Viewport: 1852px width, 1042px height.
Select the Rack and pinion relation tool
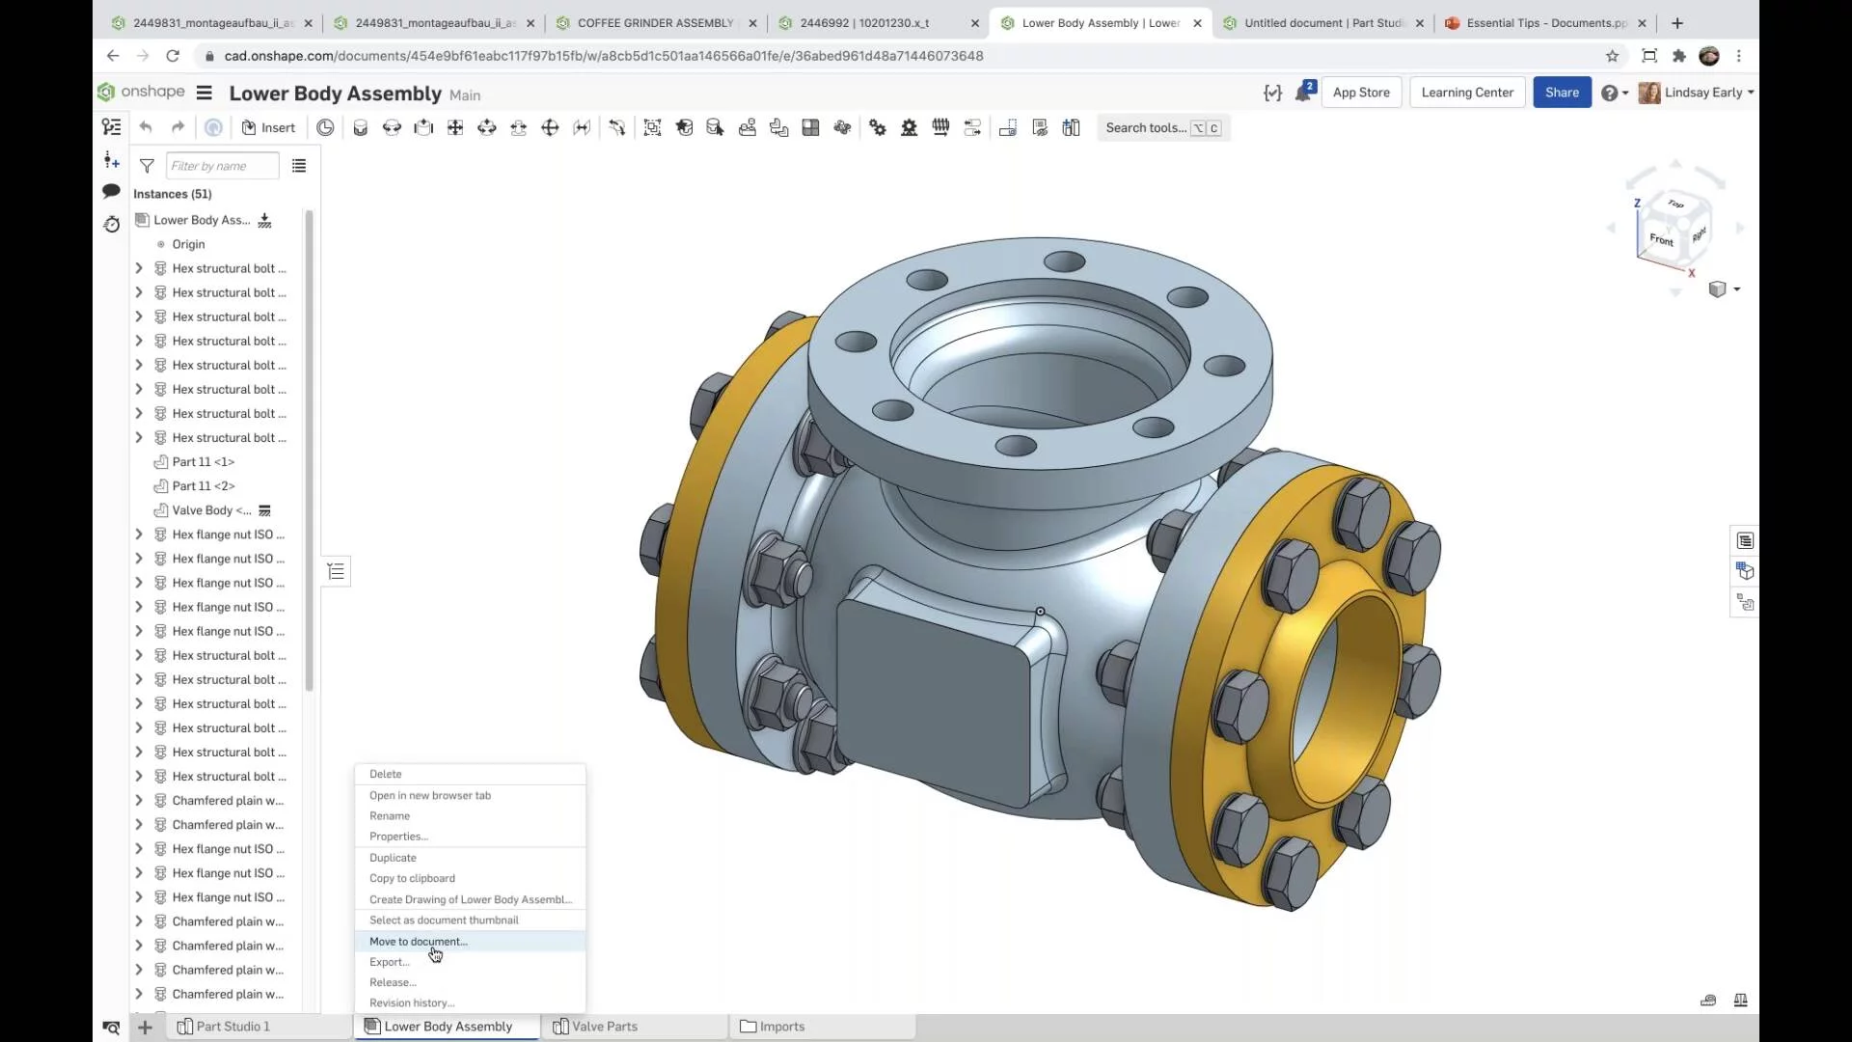tap(909, 127)
